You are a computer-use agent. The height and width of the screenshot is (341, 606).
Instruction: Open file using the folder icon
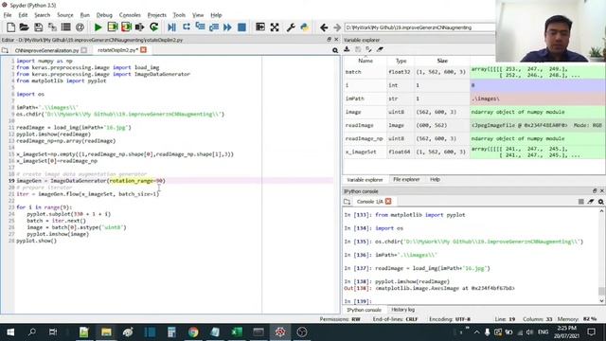pyautogui.click(x=25, y=27)
